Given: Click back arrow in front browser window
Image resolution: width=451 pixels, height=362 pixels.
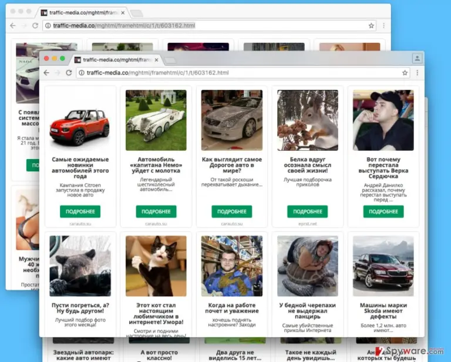Looking at the screenshot, I should (x=46, y=73).
